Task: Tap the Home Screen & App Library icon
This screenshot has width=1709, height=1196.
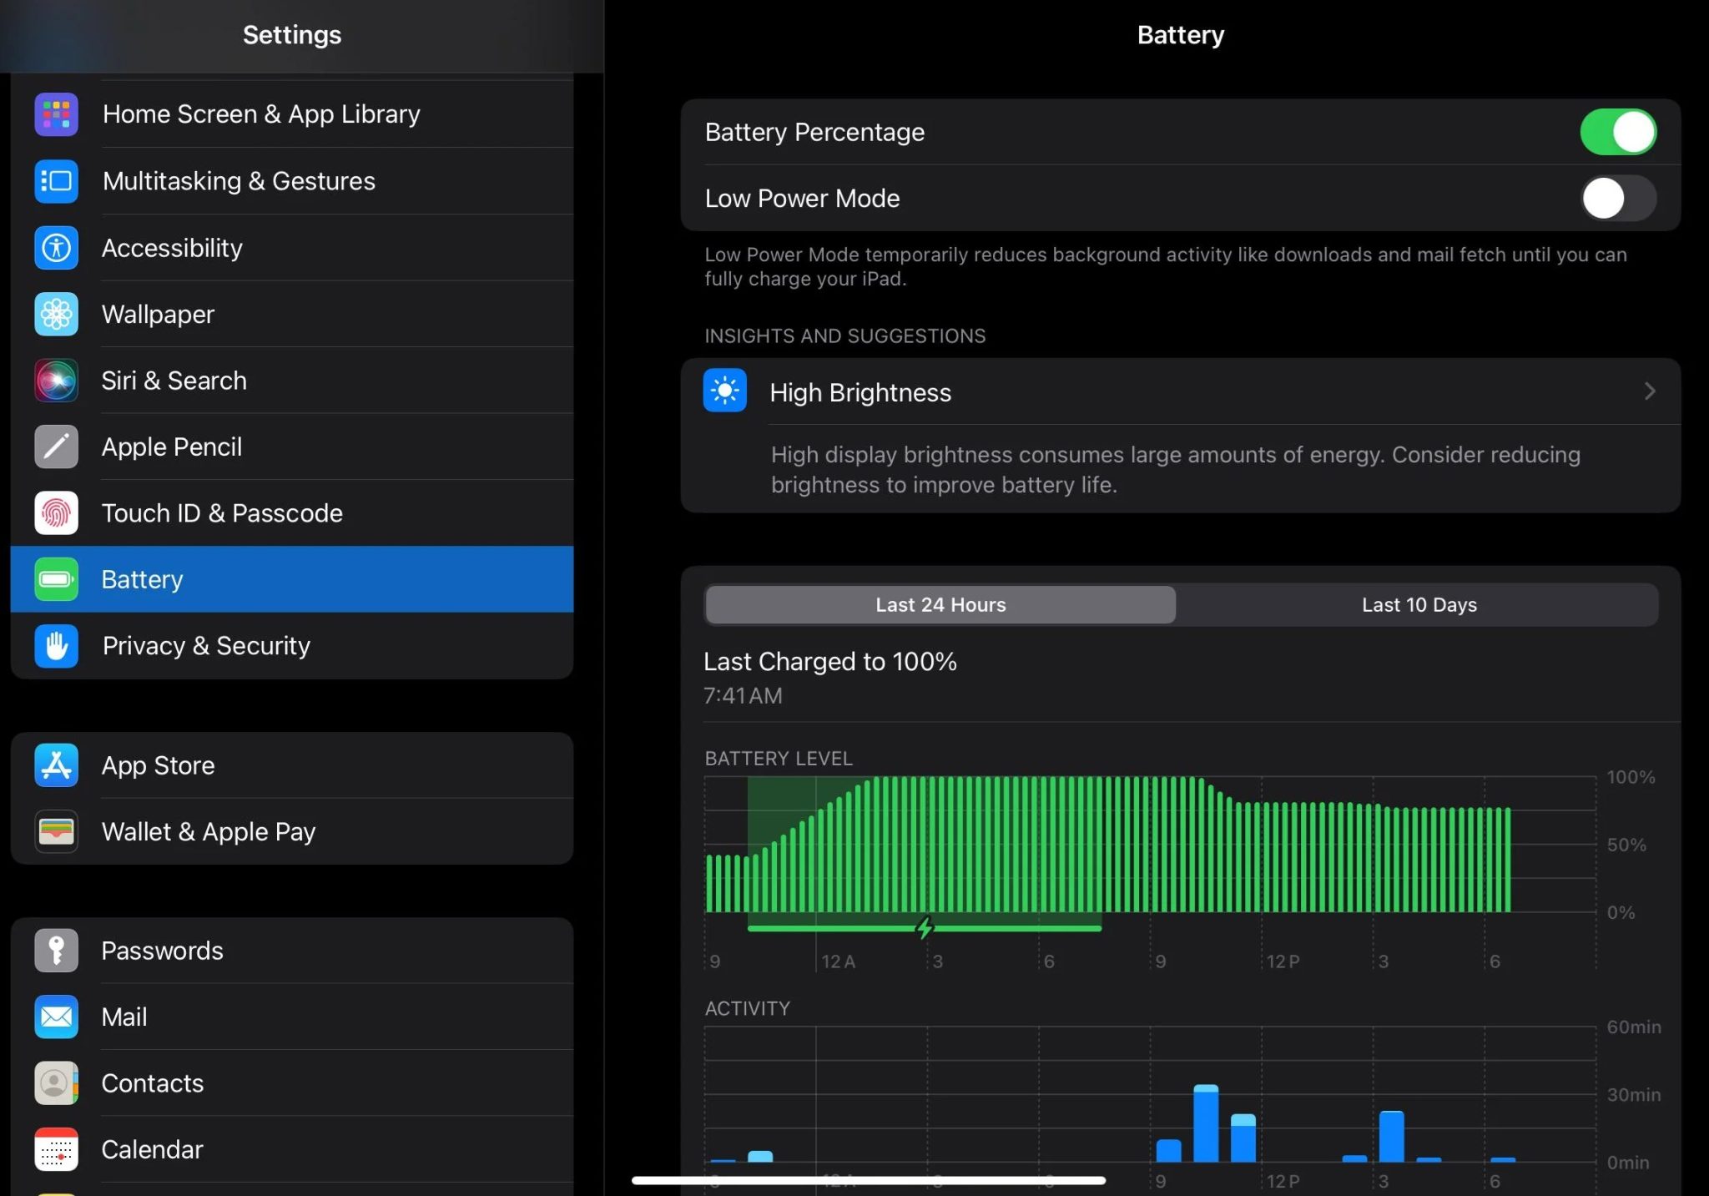Action: coord(56,114)
